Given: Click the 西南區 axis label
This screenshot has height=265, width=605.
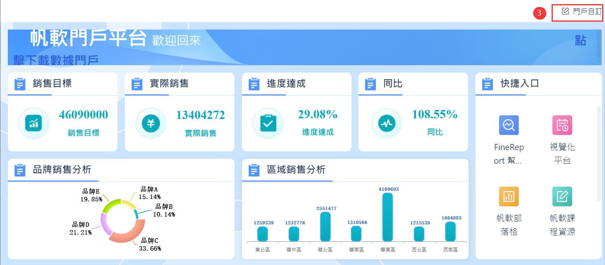Looking at the screenshot, I should click(x=450, y=249).
